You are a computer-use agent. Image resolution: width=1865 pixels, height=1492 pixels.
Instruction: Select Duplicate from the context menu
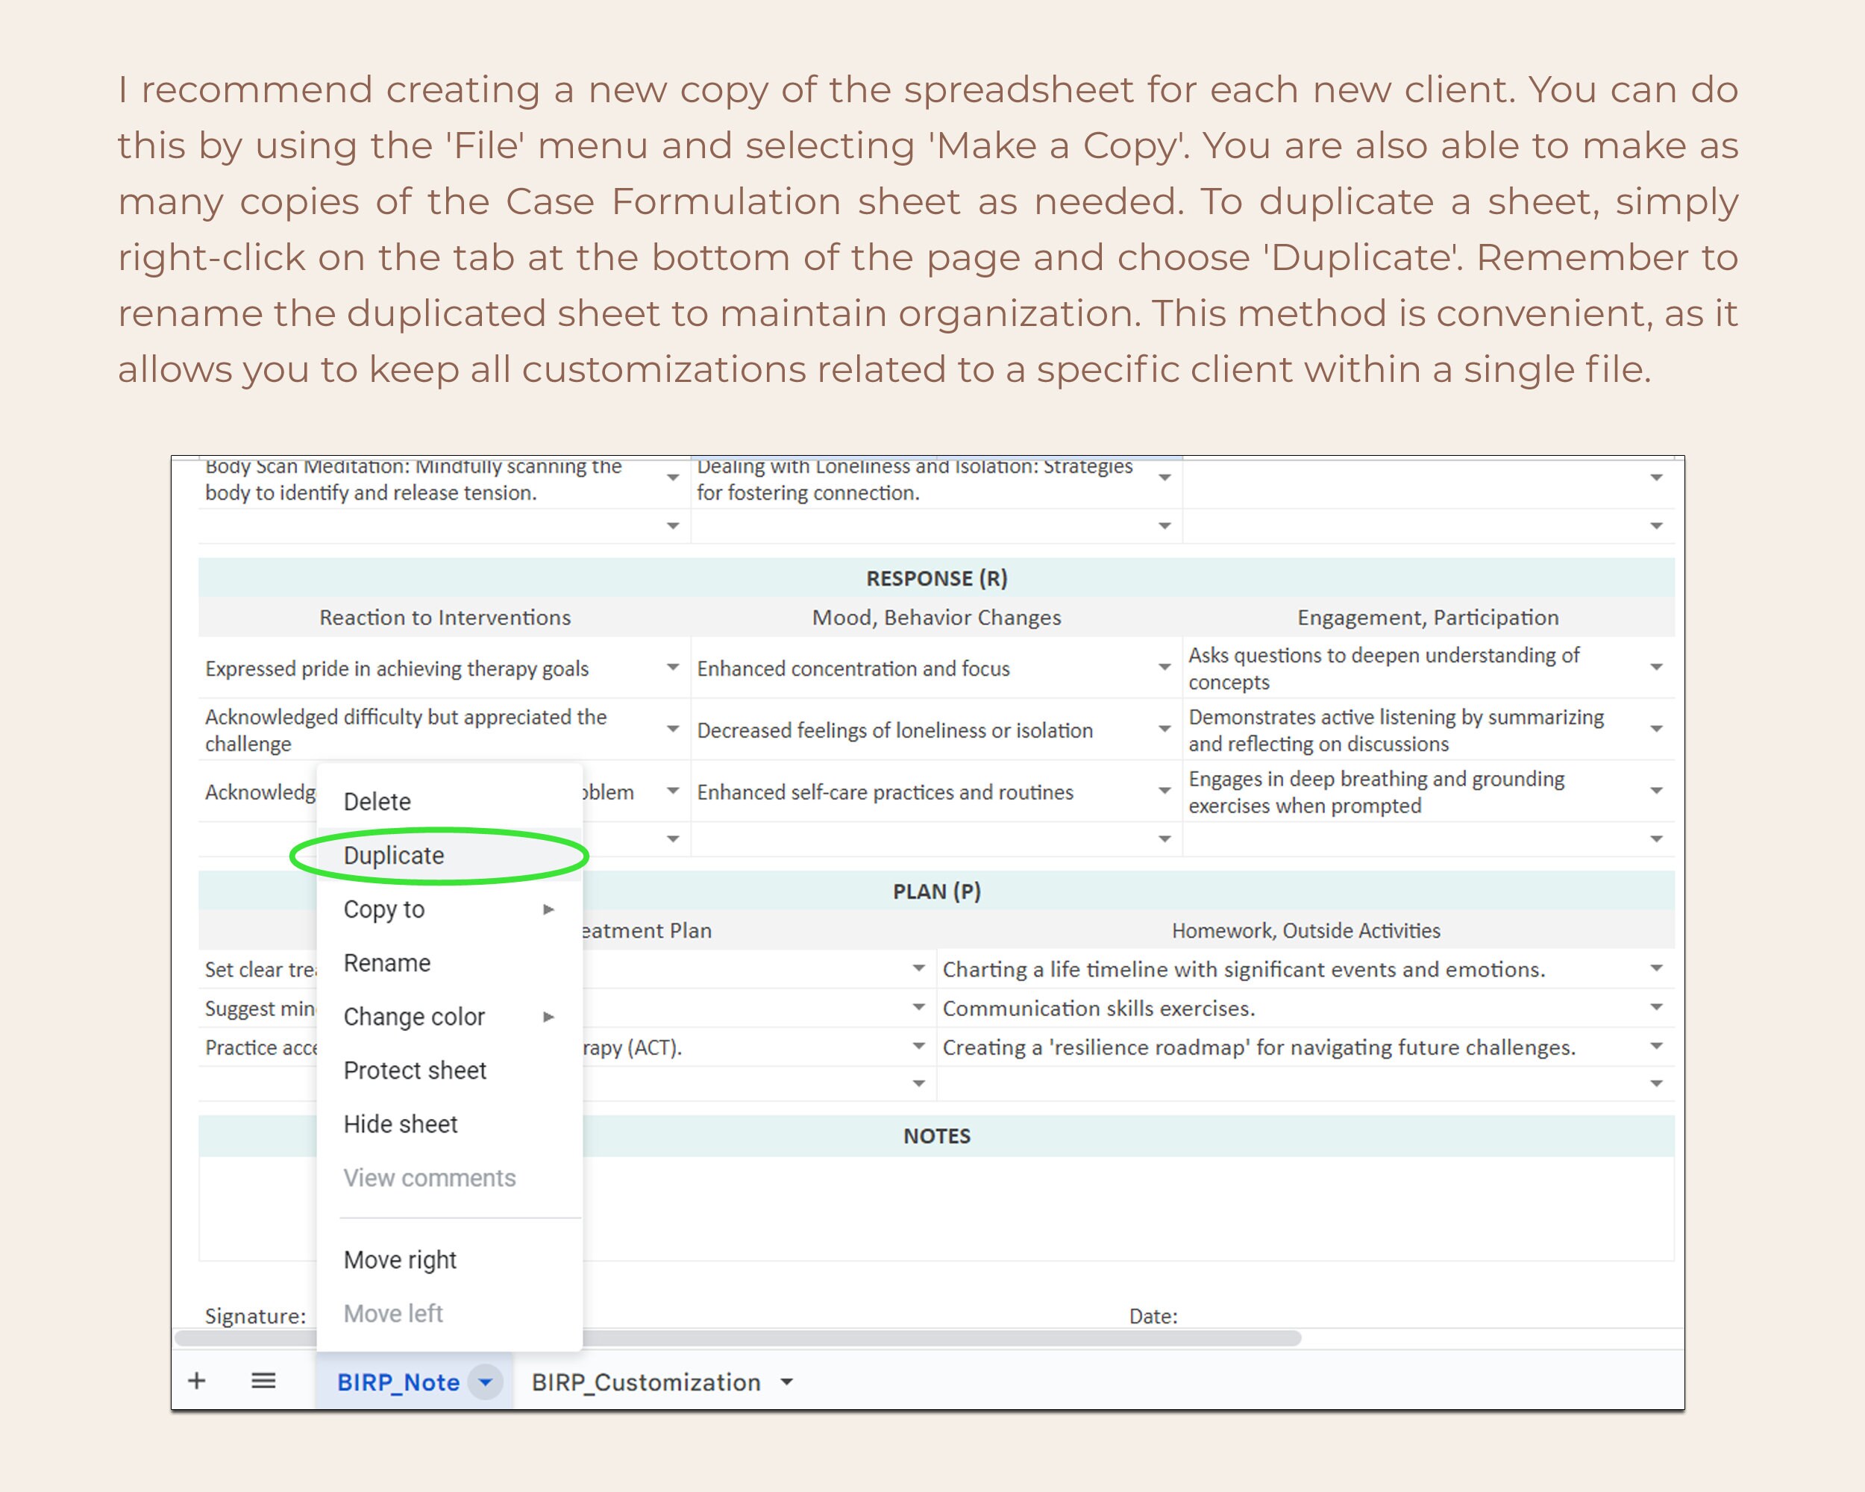pos(394,855)
